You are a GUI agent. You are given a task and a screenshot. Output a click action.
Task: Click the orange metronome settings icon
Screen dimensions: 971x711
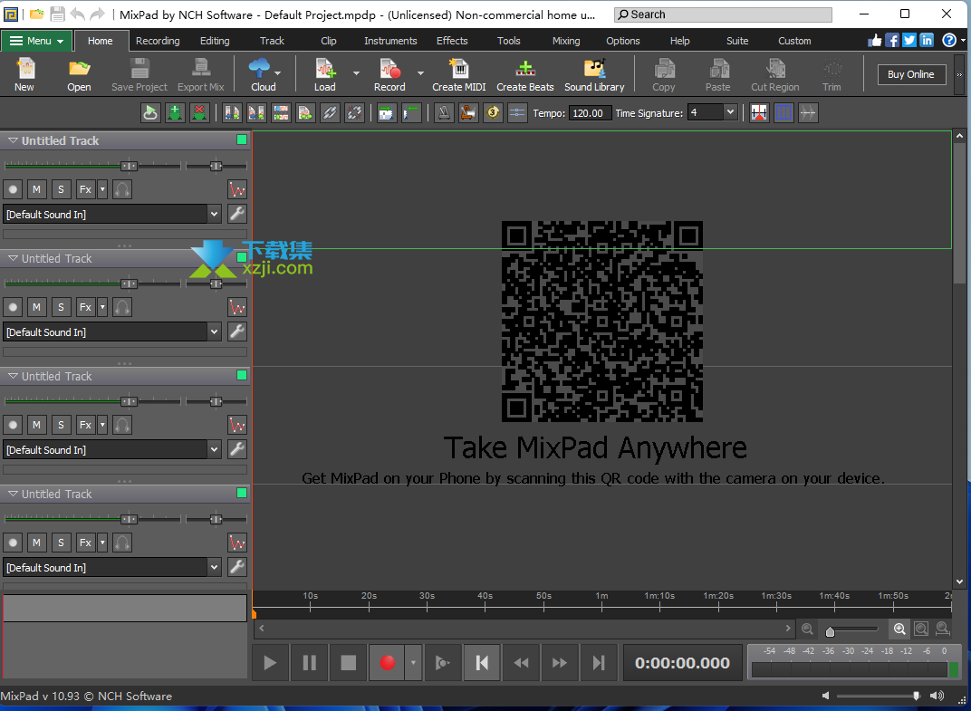pyautogui.click(x=468, y=112)
